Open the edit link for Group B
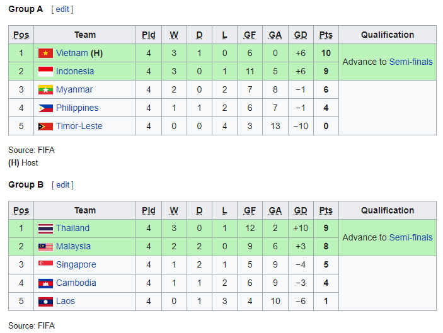 pos(63,185)
